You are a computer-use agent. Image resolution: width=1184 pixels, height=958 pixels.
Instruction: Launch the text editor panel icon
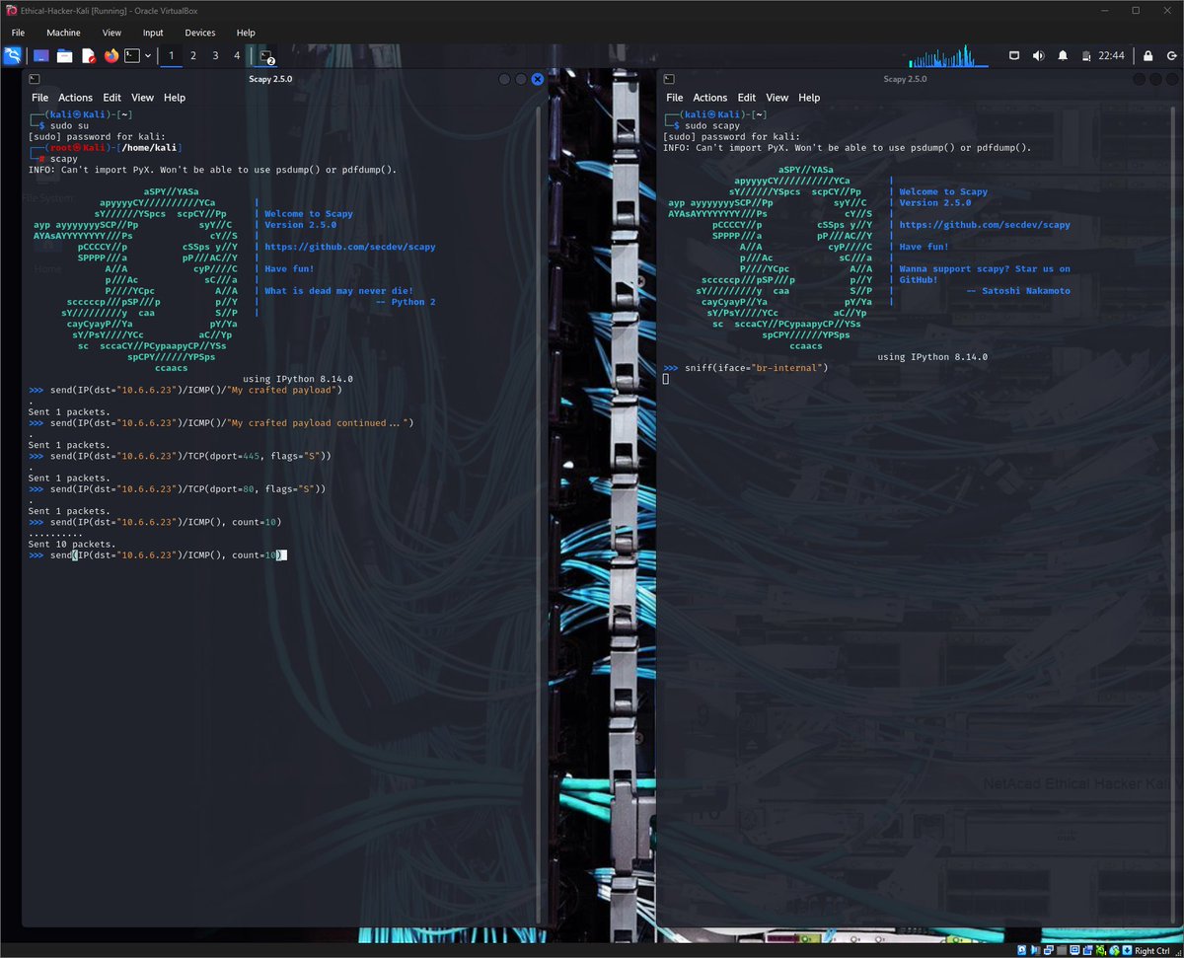(89, 56)
